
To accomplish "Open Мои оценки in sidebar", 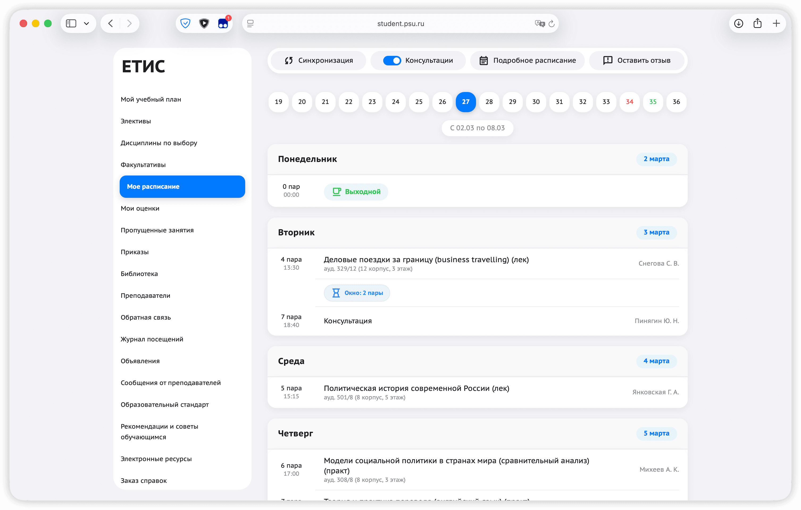I will [x=140, y=208].
